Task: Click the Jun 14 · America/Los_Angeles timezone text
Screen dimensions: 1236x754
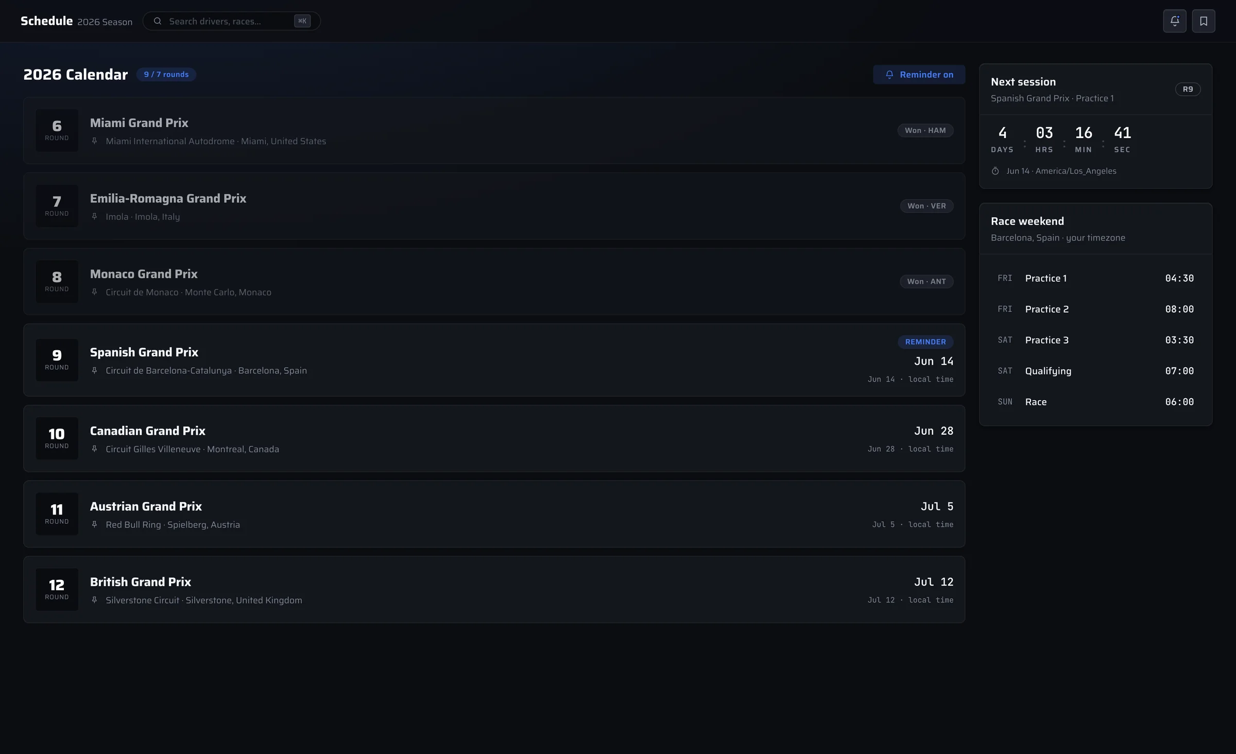Action: click(1061, 171)
